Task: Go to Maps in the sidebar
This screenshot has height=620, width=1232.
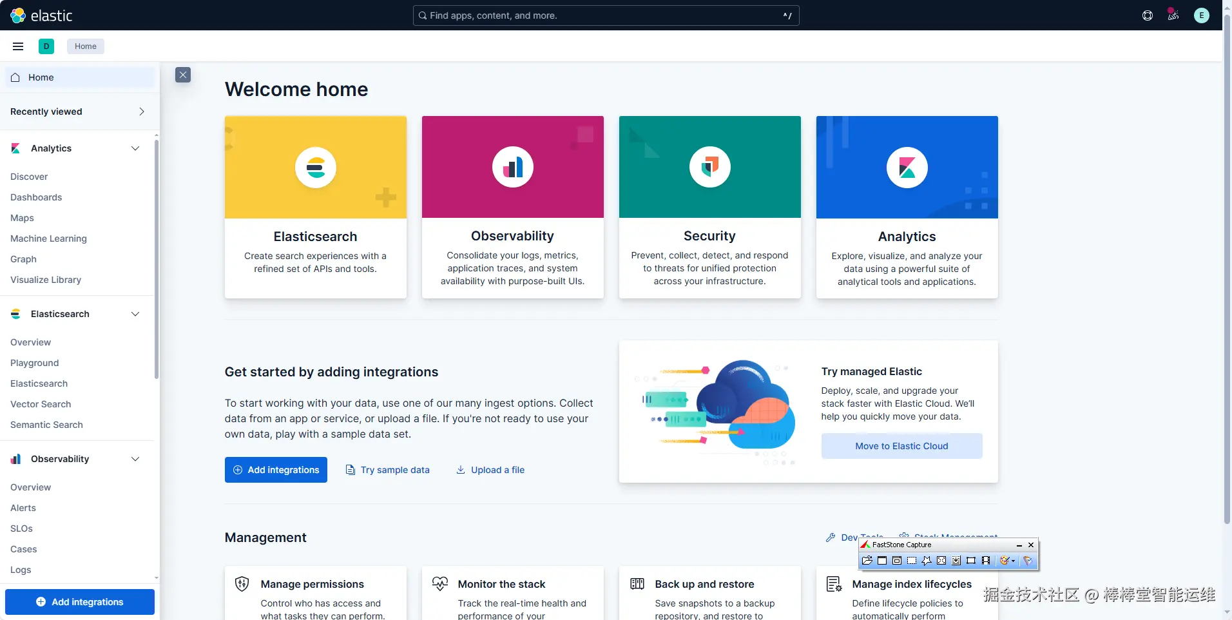Action: (22, 218)
